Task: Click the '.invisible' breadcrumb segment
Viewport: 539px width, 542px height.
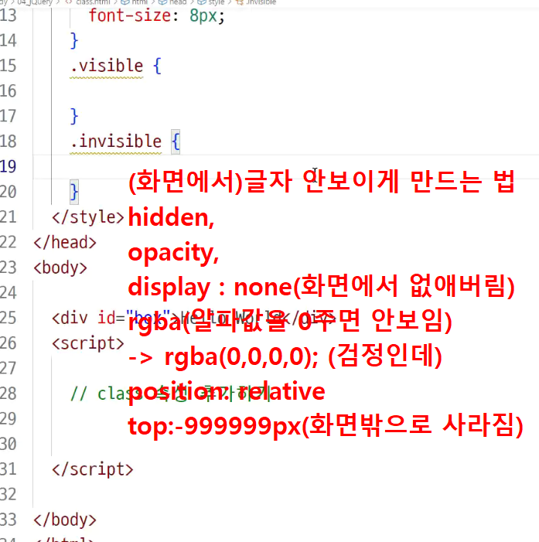Action: pos(261,2)
